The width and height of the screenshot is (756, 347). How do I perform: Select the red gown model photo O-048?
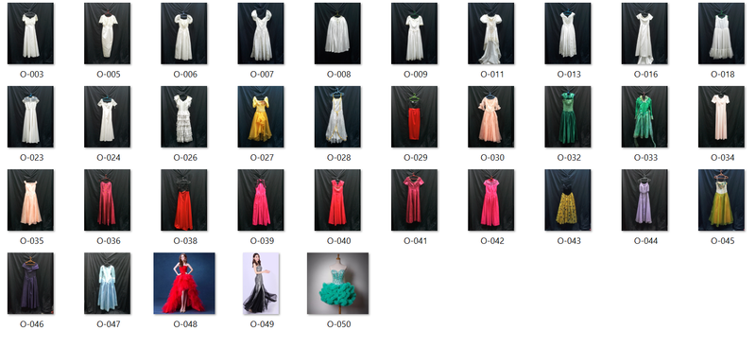point(184,284)
